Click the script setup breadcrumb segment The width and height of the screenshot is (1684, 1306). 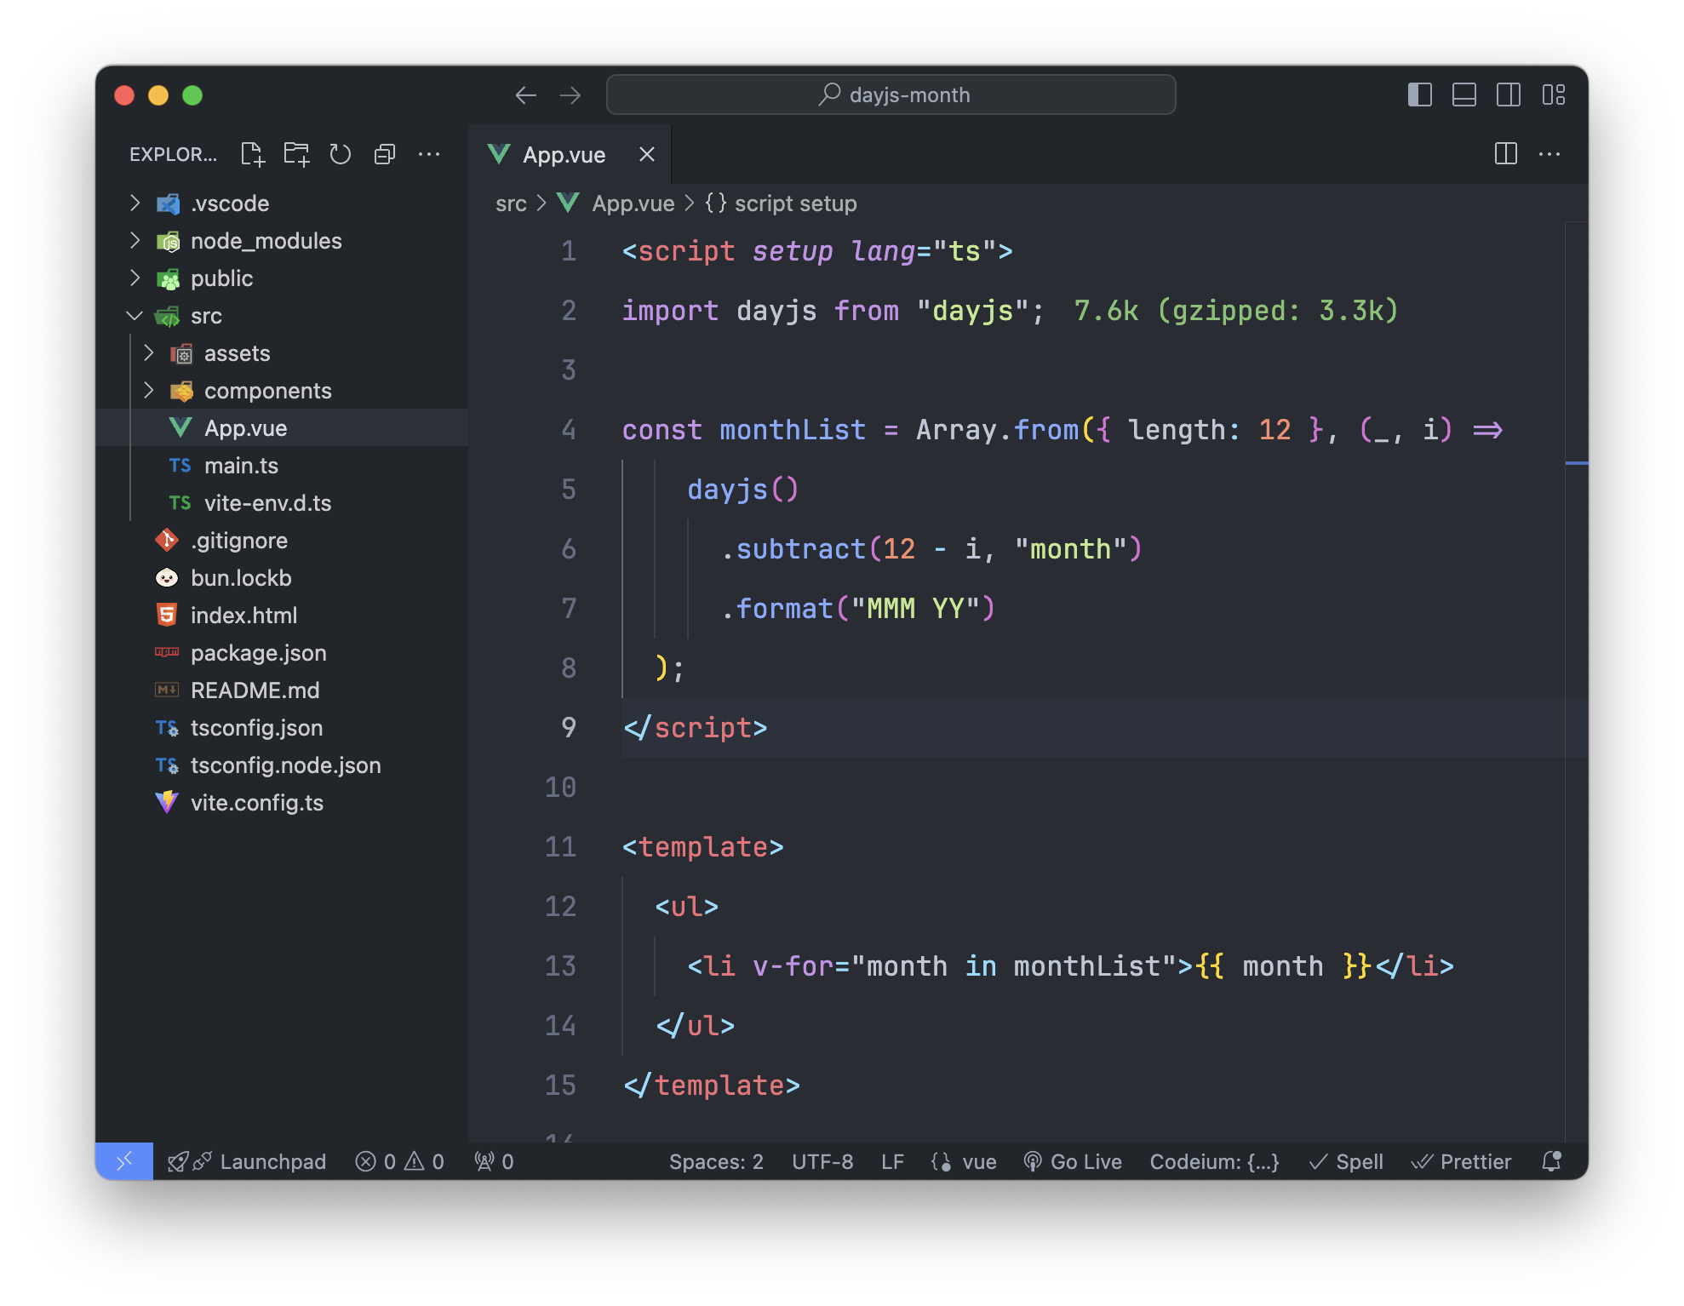[781, 203]
